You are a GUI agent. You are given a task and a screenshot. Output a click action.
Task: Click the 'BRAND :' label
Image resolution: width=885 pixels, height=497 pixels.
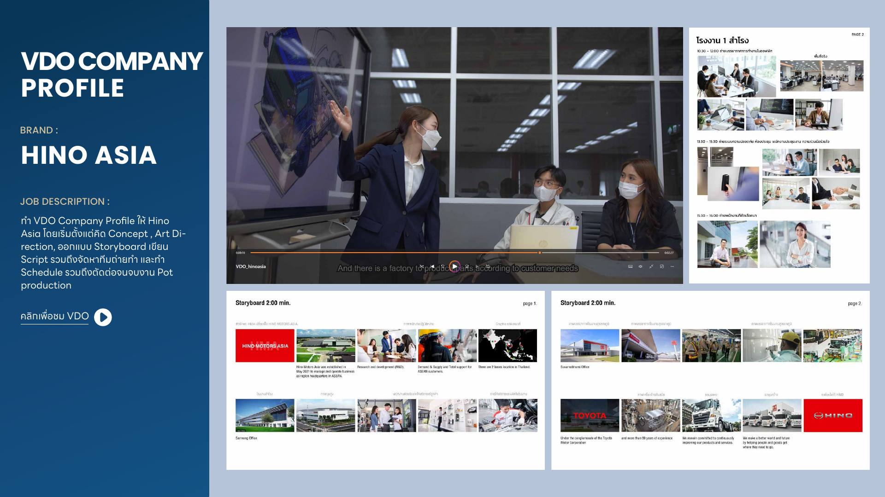[x=39, y=130]
